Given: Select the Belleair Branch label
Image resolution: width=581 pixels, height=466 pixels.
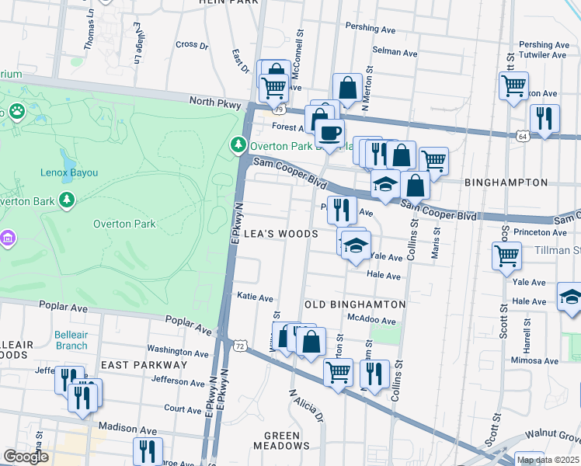Looking at the screenshot, I should [71, 340].
